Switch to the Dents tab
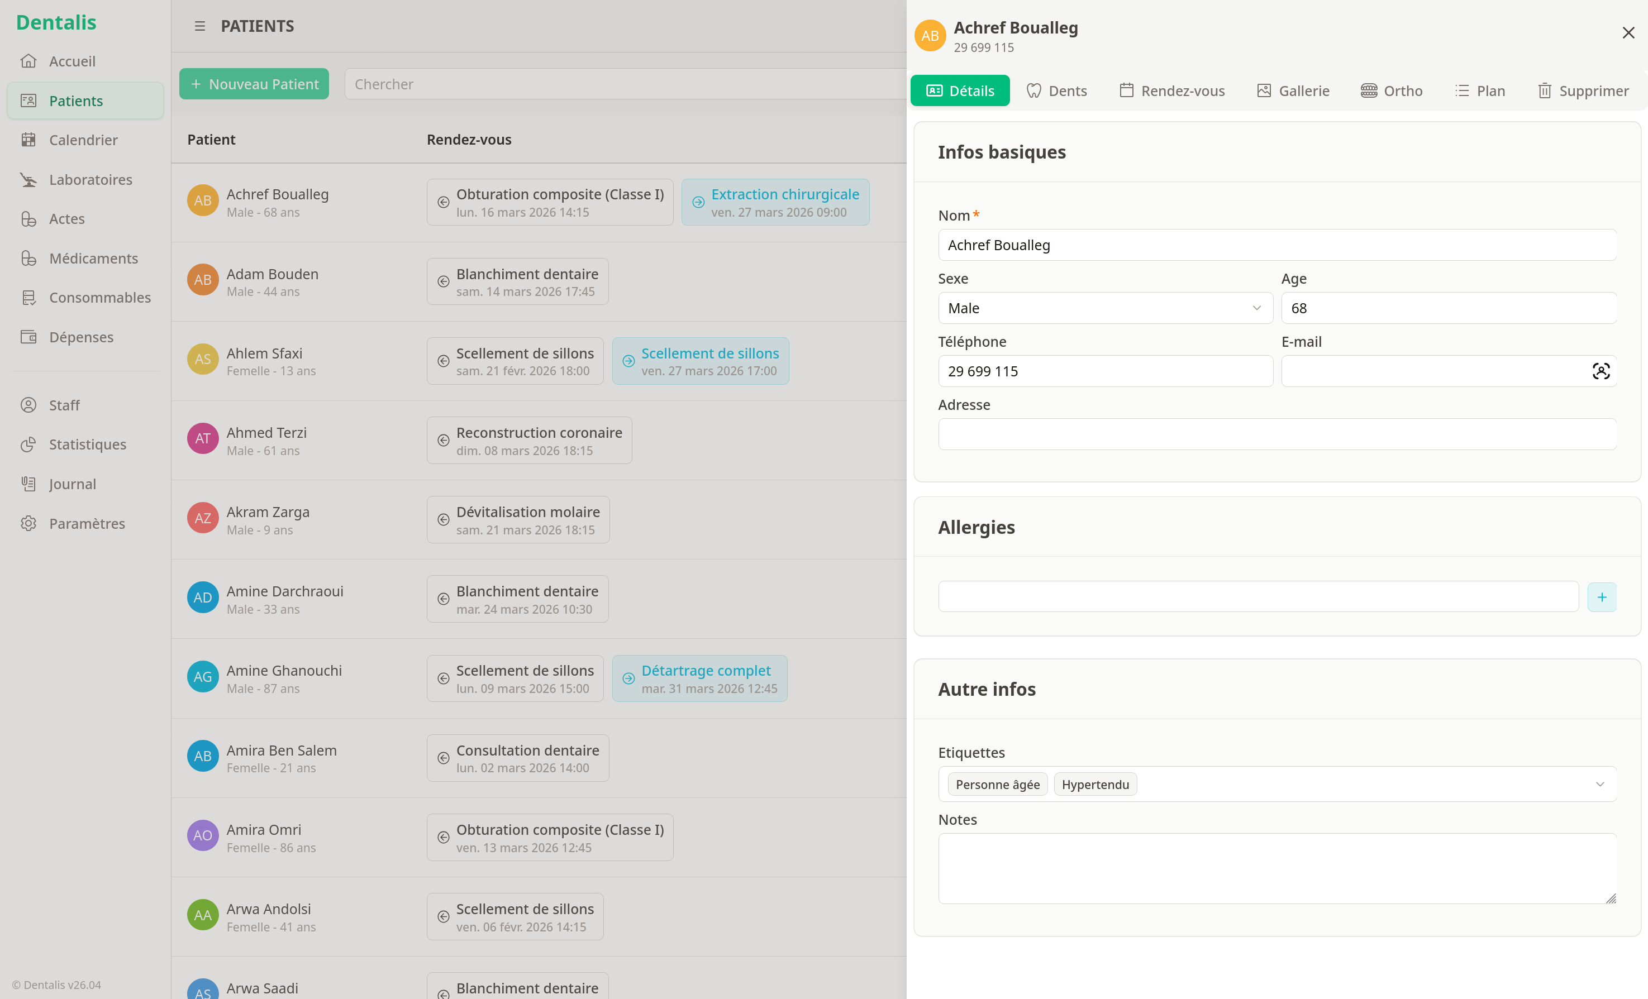Viewport: 1648px width, 999px height. (1057, 91)
